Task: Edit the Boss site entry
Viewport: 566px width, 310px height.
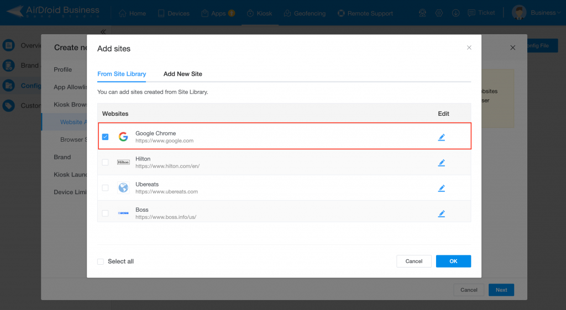Action: tap(441, 213)
